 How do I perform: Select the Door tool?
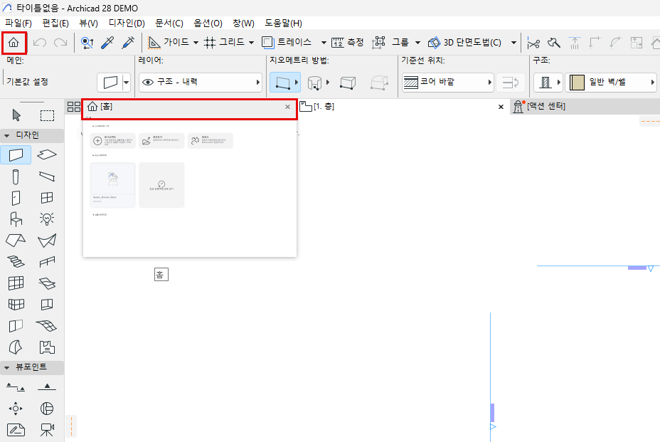[x=16, y=198]
